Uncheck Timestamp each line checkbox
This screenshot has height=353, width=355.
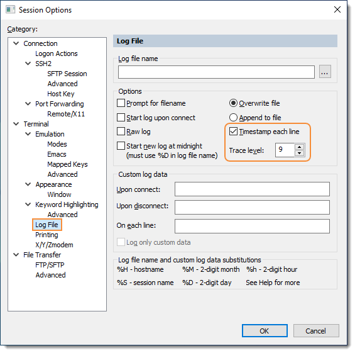click(x=233, y=132)
